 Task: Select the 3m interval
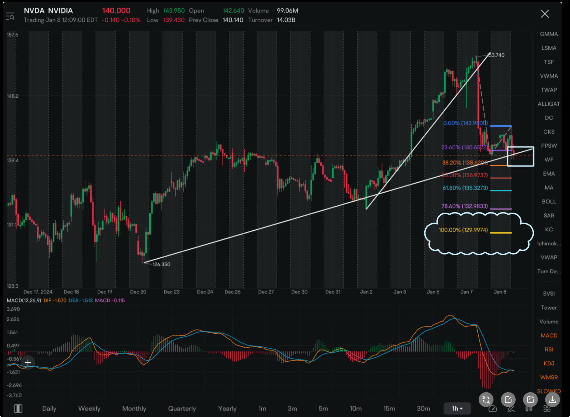click(x=292, y=409)
